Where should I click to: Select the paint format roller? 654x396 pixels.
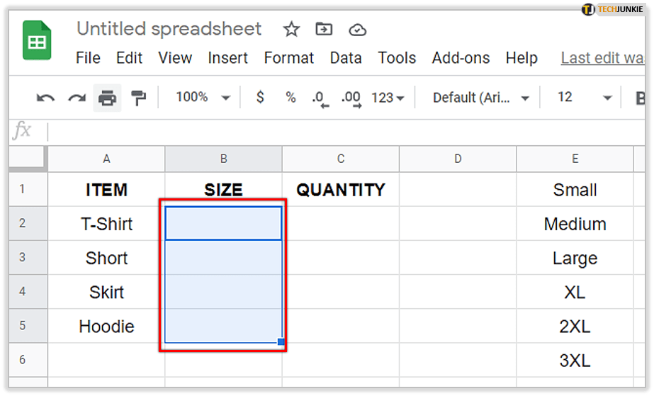pos(139,98)
